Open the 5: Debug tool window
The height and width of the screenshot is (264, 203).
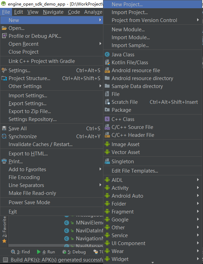74,252
